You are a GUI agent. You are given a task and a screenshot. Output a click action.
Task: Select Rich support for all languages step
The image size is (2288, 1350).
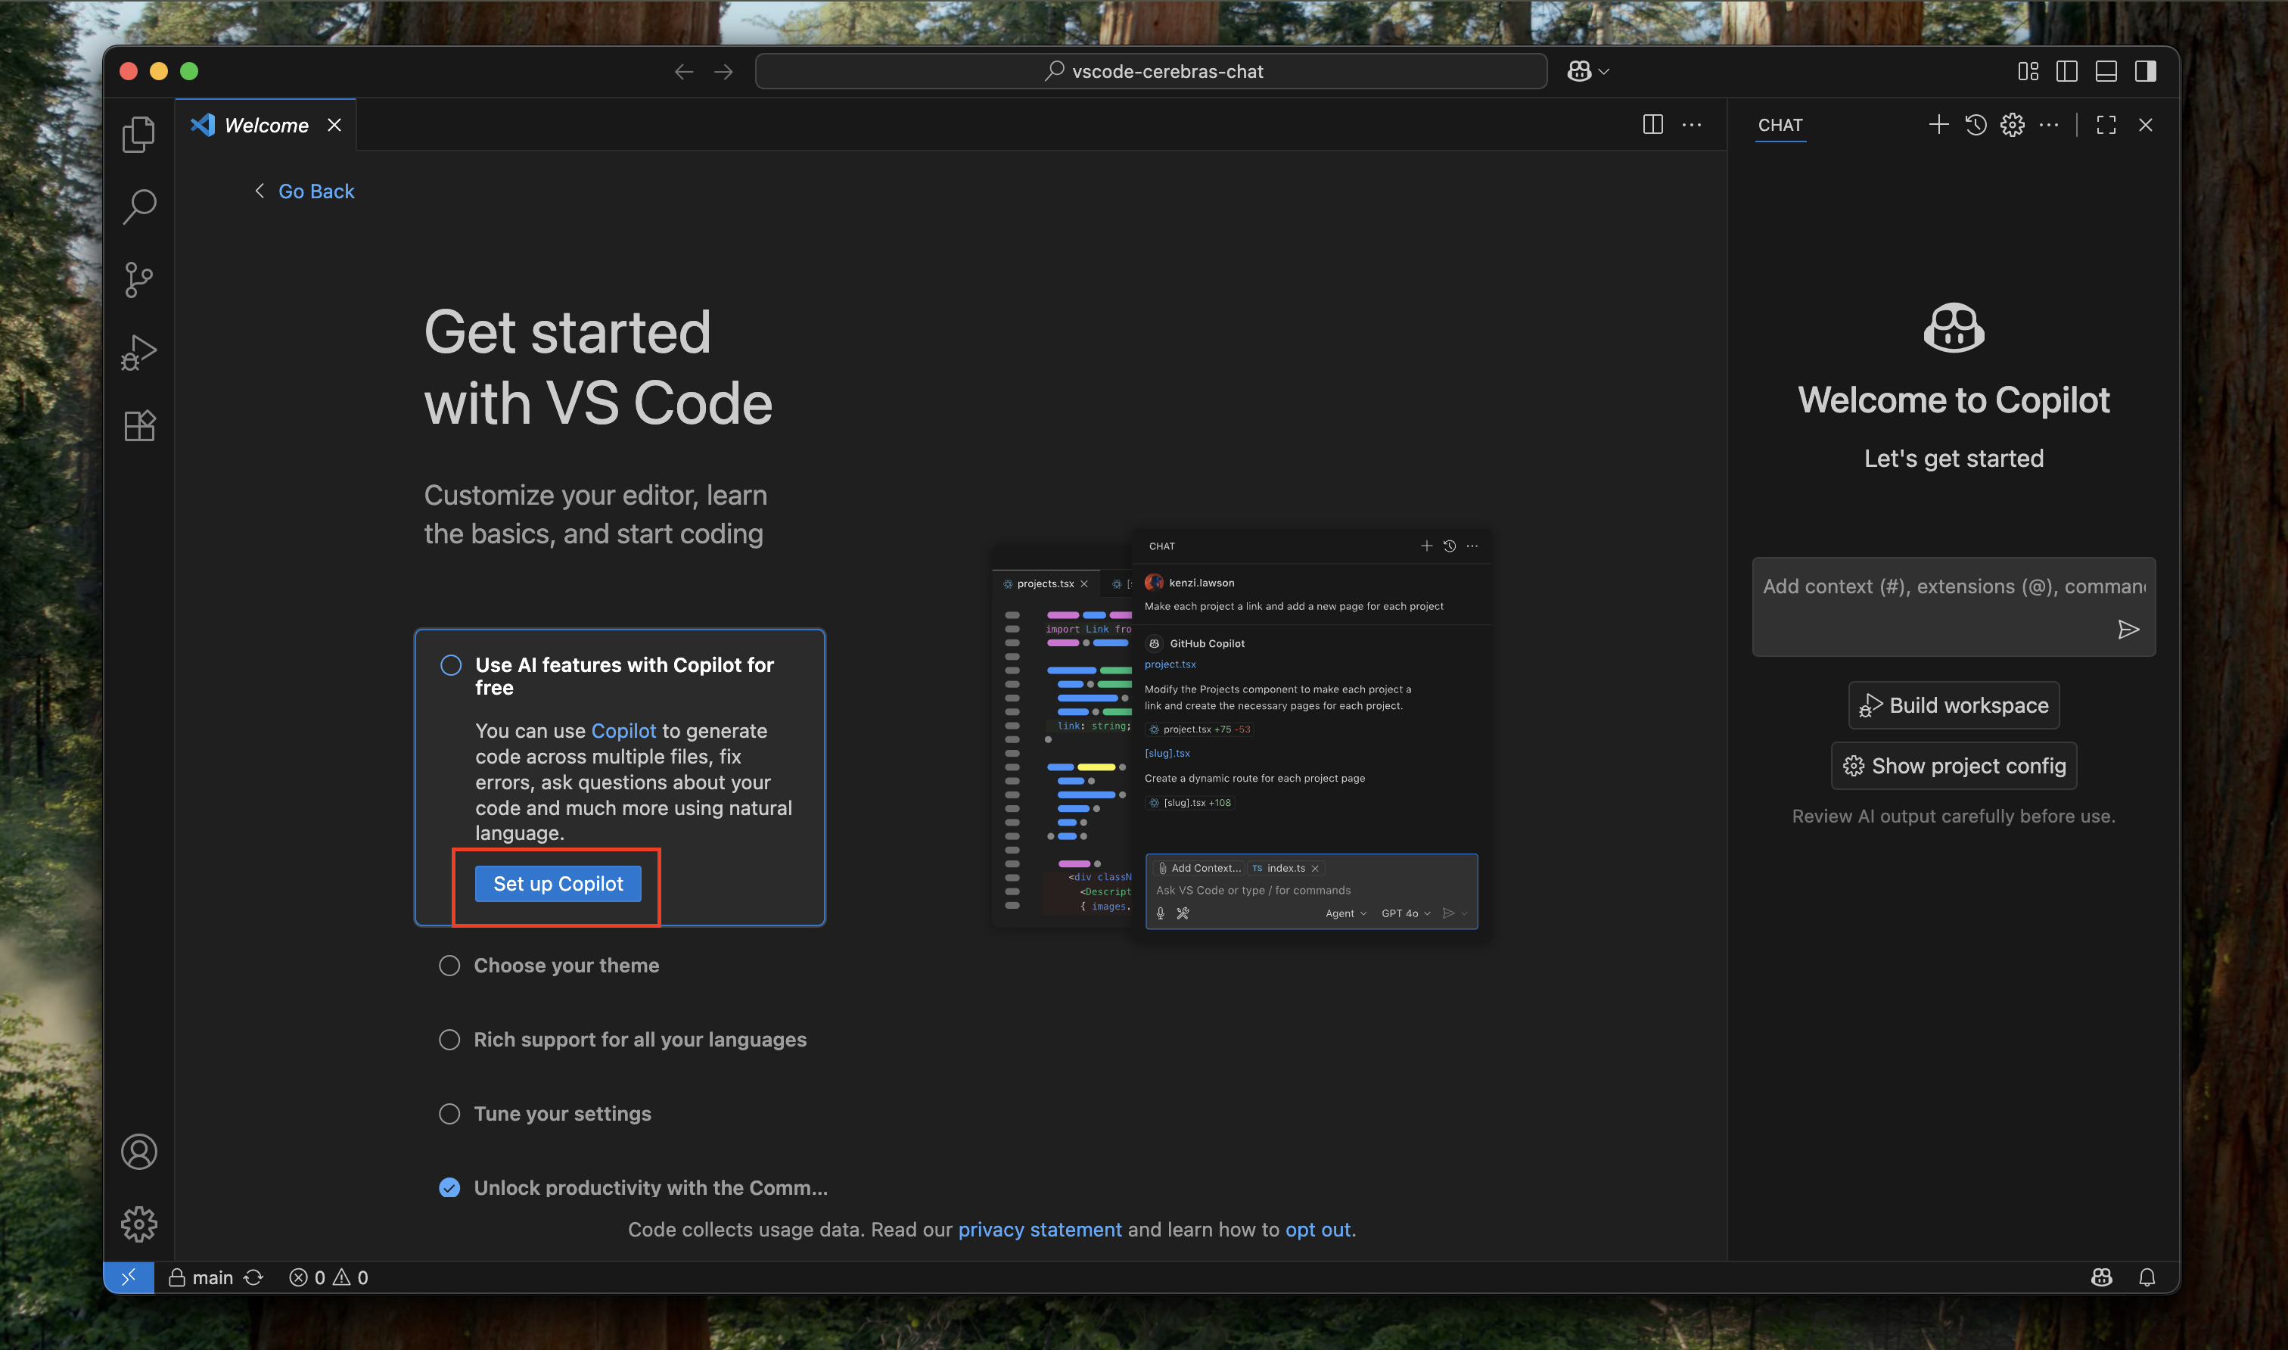639,1039
